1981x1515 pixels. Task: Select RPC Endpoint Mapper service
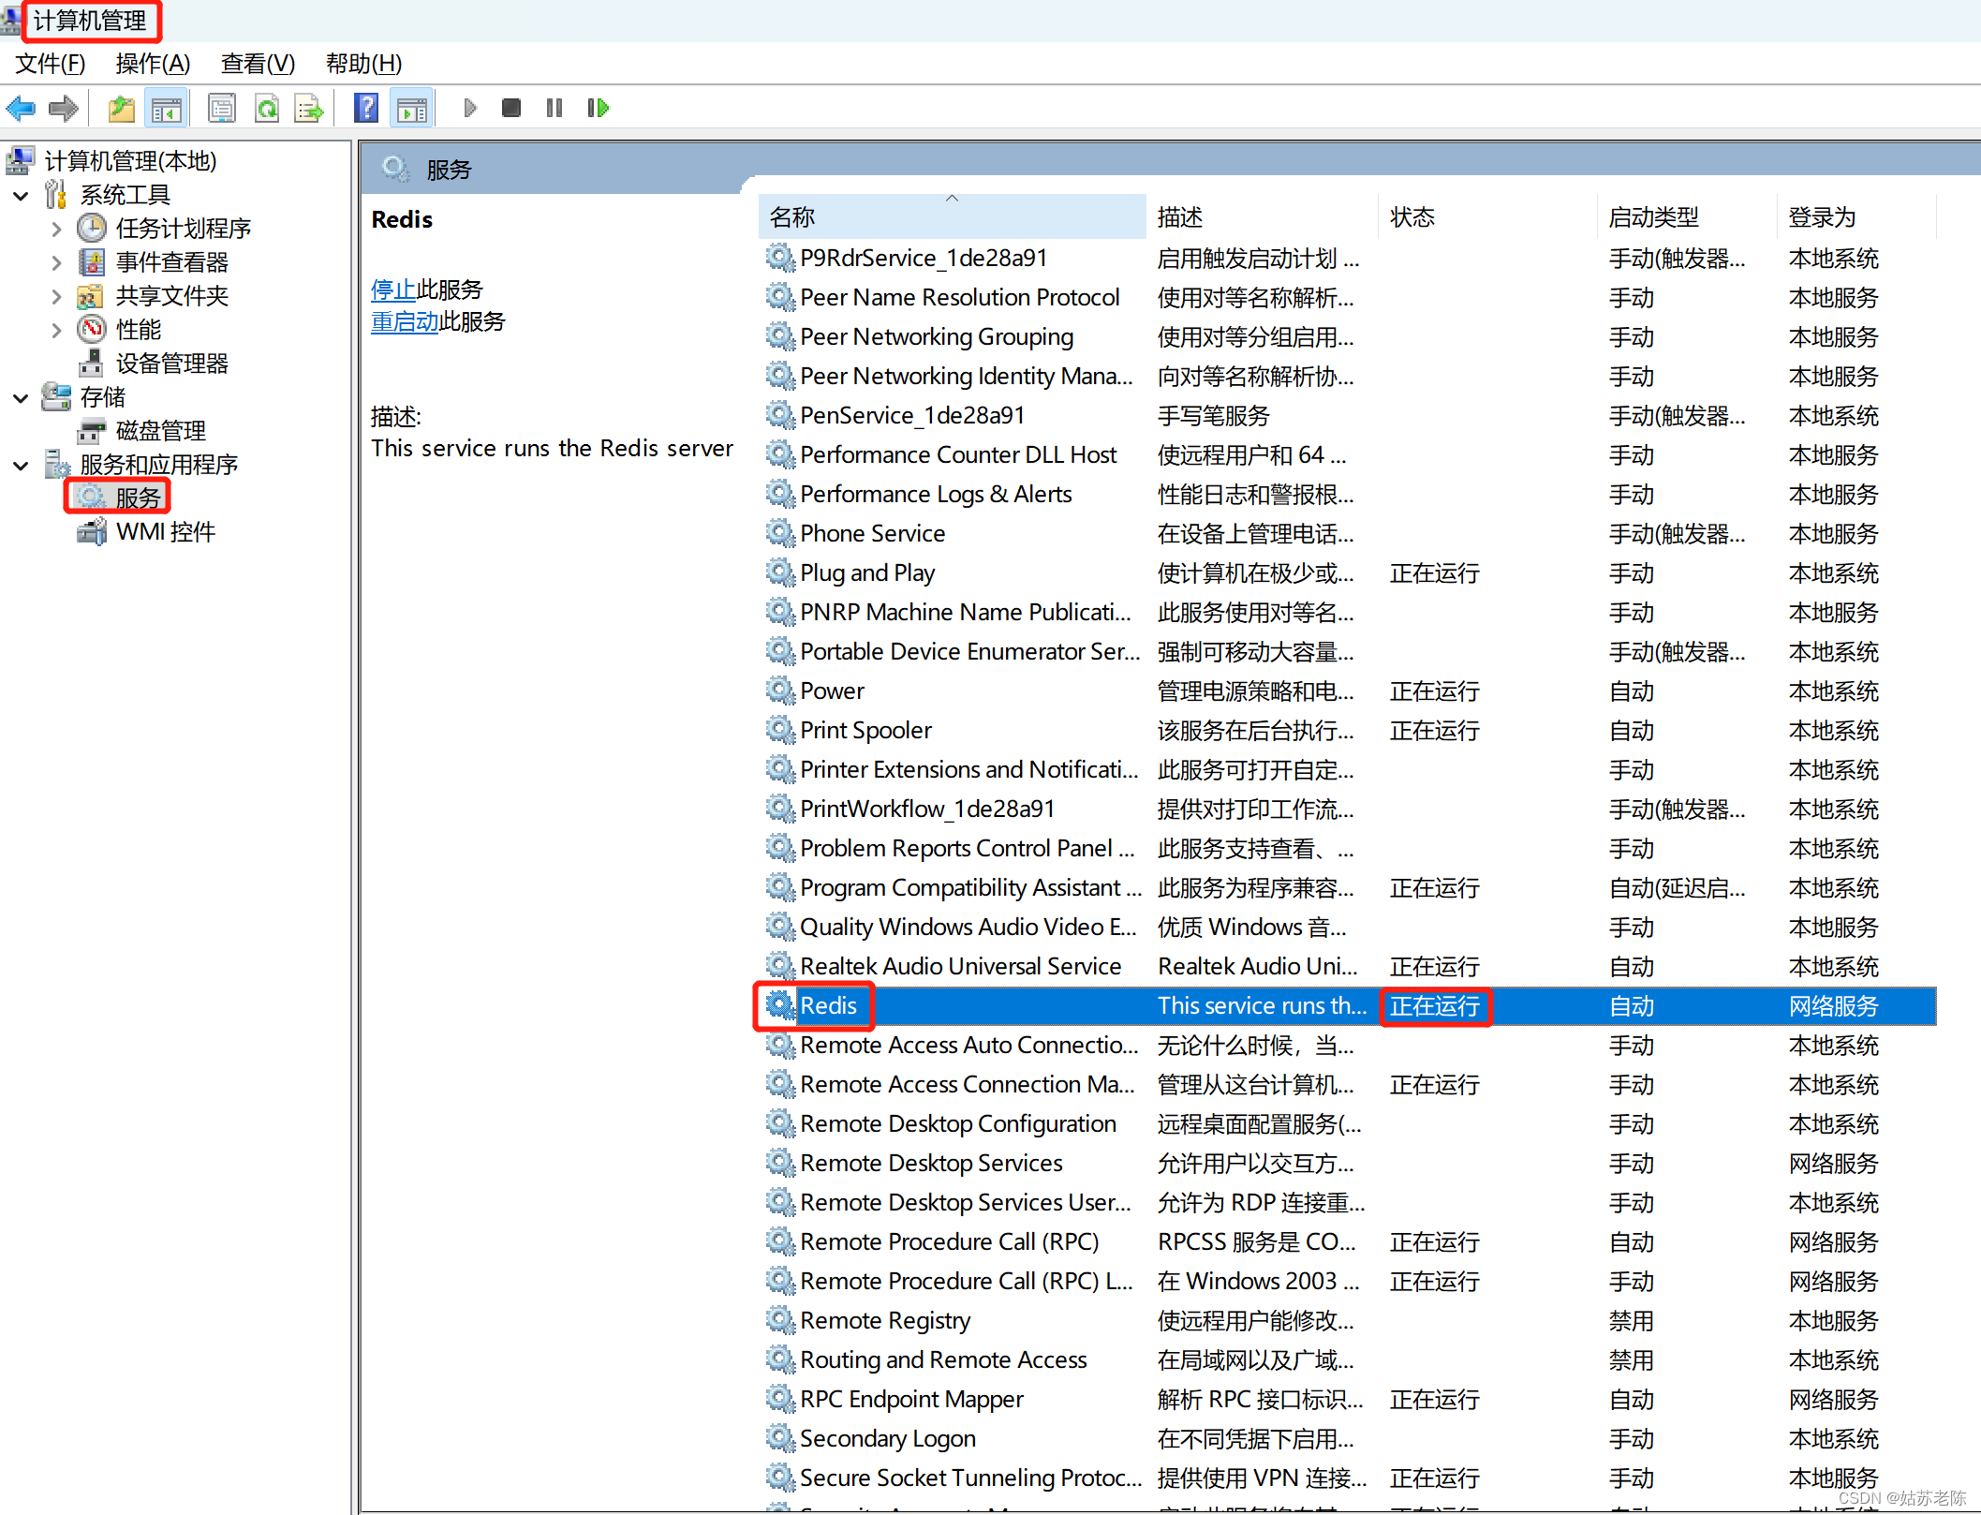[x=1347, y=1400]
